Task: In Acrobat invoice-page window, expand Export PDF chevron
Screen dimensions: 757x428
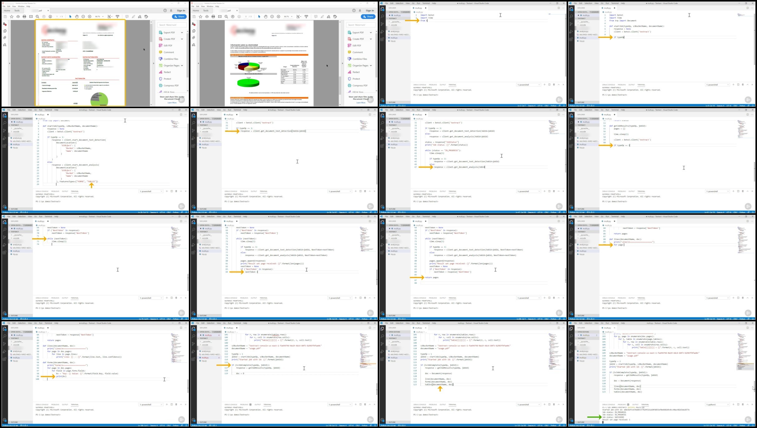Action: point(182,32)
